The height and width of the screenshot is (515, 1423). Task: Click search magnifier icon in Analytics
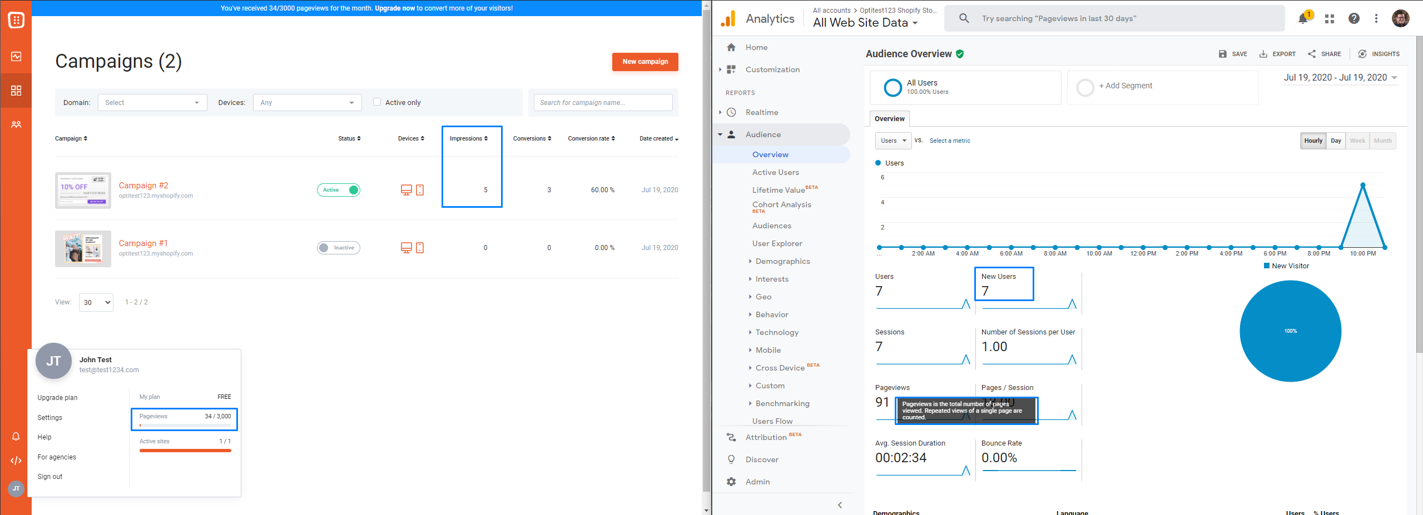(x=964, y=18)
